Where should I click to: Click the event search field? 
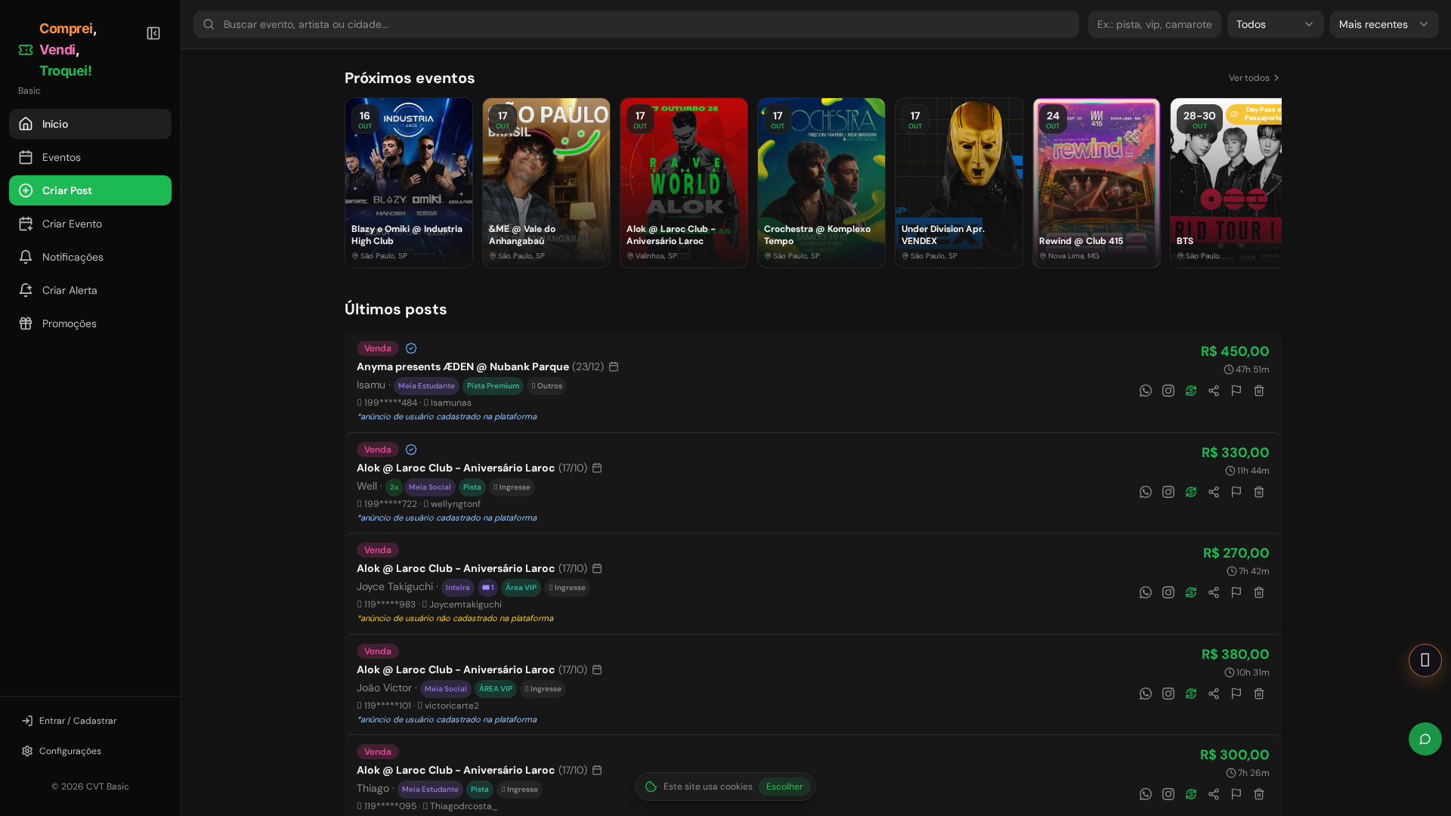coord(636,24)
